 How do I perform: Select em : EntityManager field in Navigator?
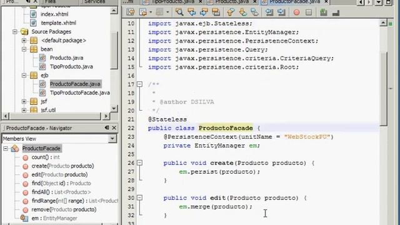pos(54,218)
